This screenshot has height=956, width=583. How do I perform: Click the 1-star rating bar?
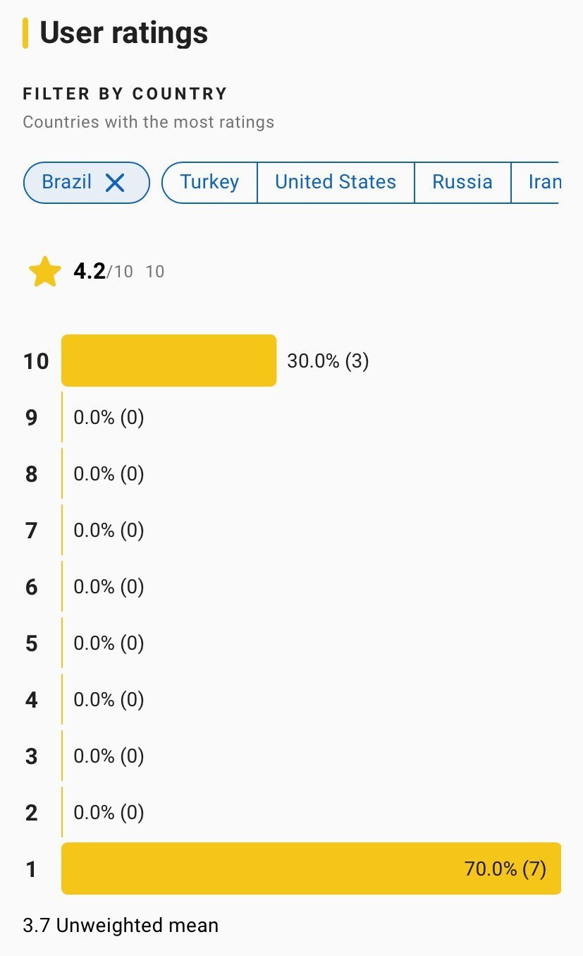tap(310, 869)
